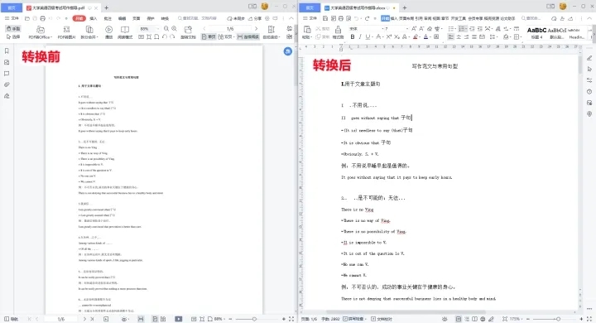Toggle document proofing in Word status bar
This screenshot has height=323, width=596.
tap(382, 319)
